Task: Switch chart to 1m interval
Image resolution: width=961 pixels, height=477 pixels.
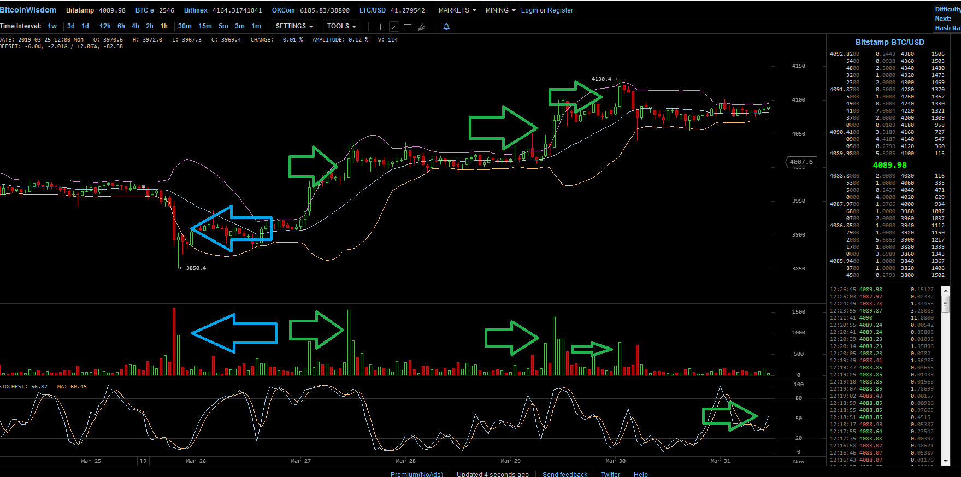Action: pos(256,26)
